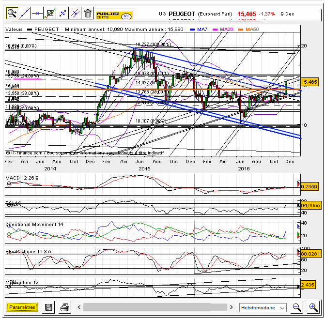Click the Maximum annuel: 15,980 text
The image size is (325, 319).
[x=154, y=30]
